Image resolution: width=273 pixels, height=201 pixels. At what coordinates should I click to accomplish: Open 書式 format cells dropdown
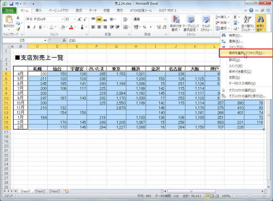point(223,28)
